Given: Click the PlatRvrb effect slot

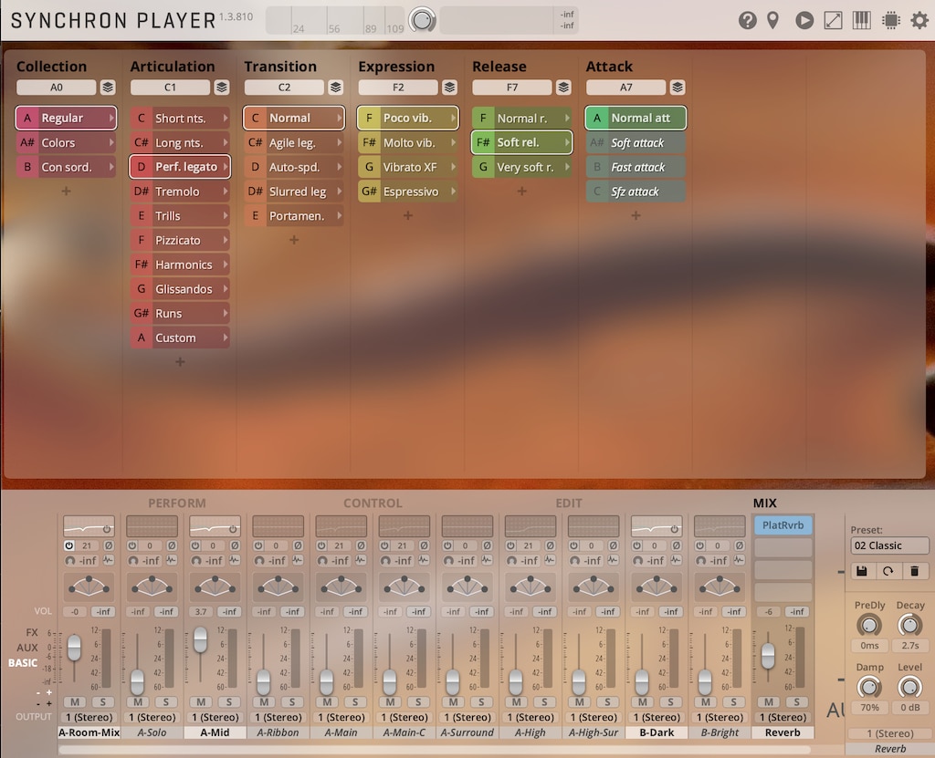Looking at the screenshot, I should point(783,525).
